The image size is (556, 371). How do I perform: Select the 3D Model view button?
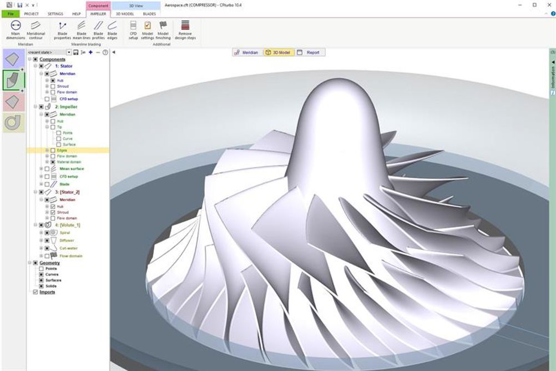[x=279, y=53]
